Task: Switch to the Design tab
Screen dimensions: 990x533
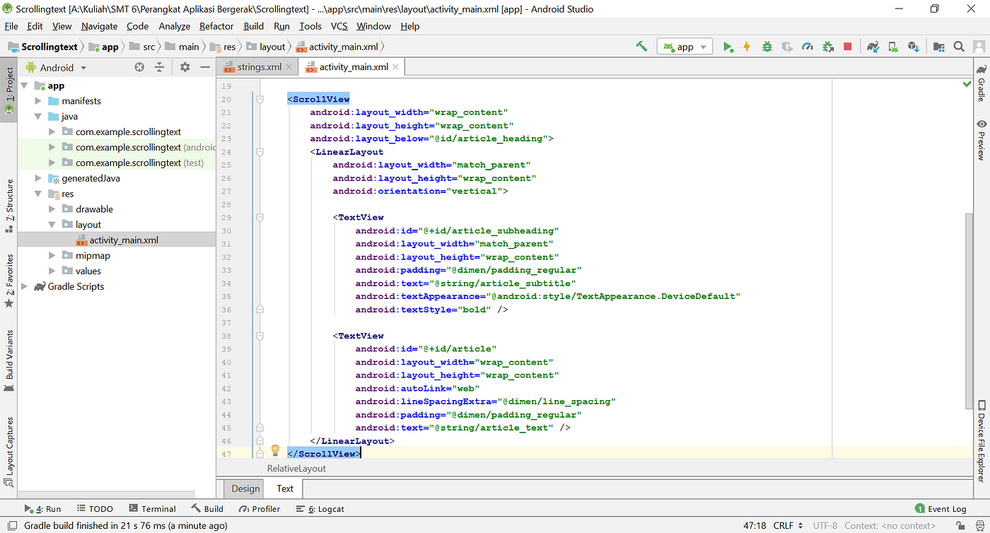Action: pos(244,488)
